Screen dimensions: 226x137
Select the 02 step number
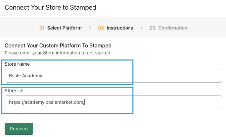point(101,28)
